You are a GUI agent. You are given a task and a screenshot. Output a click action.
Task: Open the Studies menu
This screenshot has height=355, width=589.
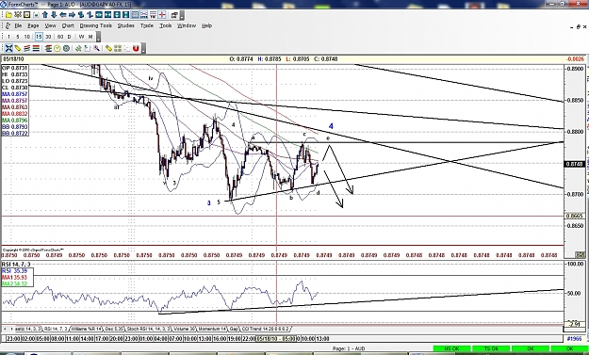(x=126, y=25)
